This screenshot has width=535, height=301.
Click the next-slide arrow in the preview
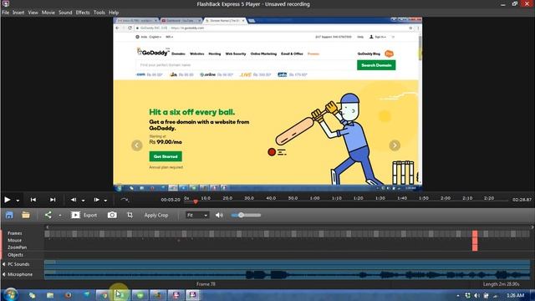[395, 145]
